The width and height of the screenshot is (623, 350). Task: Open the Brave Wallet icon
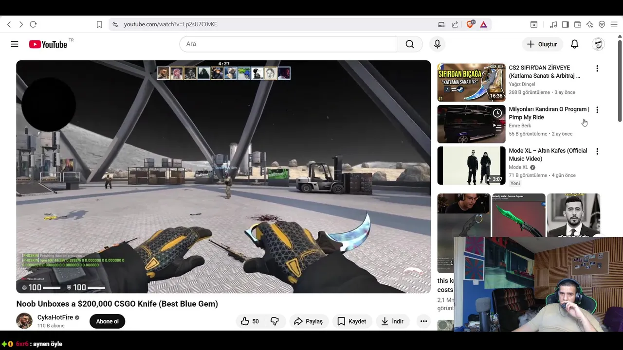tap(578, 24)
